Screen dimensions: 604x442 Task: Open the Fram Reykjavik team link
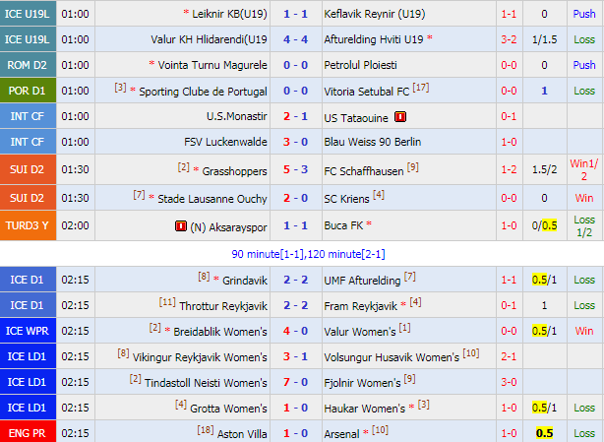click(x=361, y=306)
